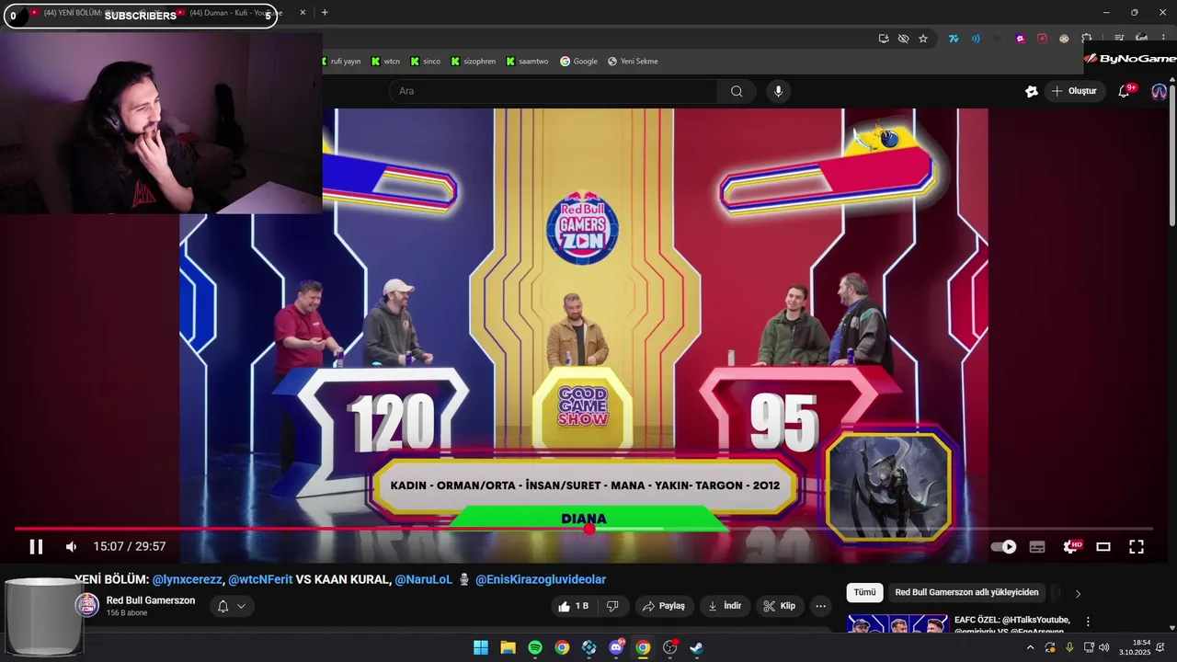This screenshot has width=1177, height=662.
Task: Open the sizophren bookmark
Action: [x=473, y=62]
